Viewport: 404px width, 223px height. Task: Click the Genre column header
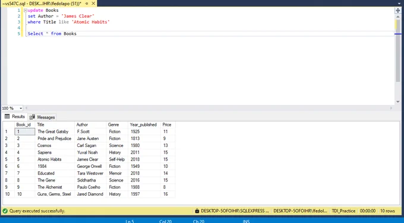tap(117, 125)
